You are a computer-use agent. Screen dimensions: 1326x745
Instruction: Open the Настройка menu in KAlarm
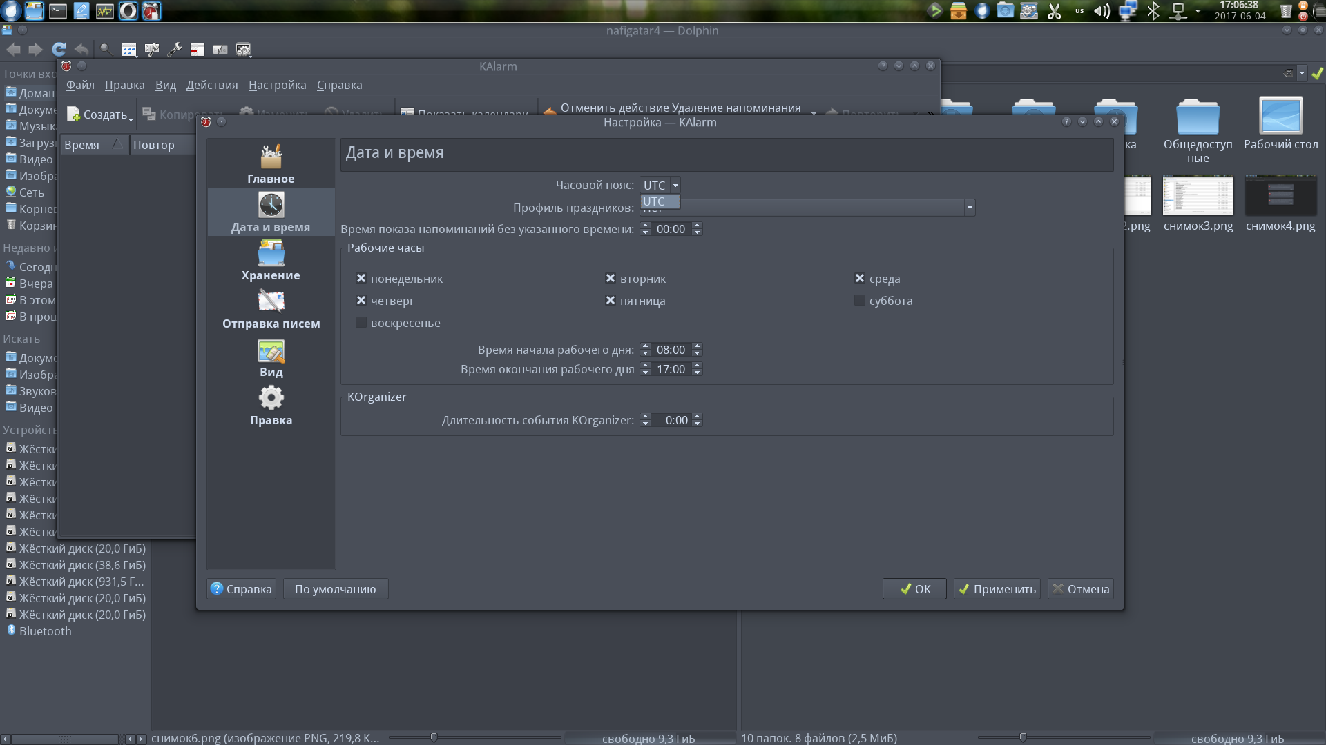click(277, 85)
